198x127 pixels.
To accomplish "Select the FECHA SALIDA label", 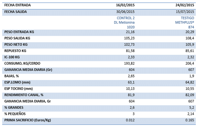I will tap(16, 12).
